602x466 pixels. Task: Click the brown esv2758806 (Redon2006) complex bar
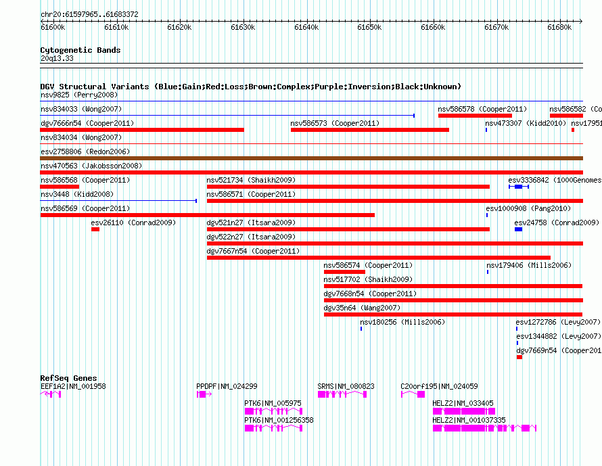[311, 158]
